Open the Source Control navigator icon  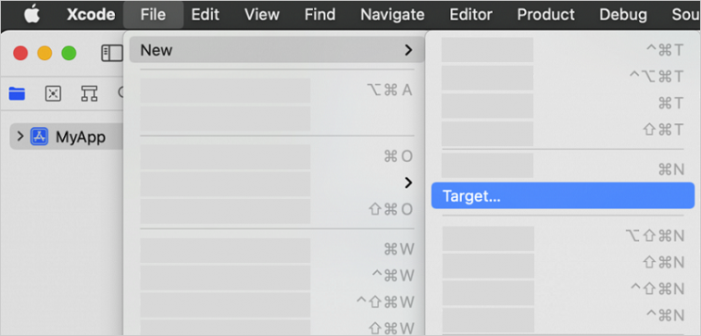53,93
